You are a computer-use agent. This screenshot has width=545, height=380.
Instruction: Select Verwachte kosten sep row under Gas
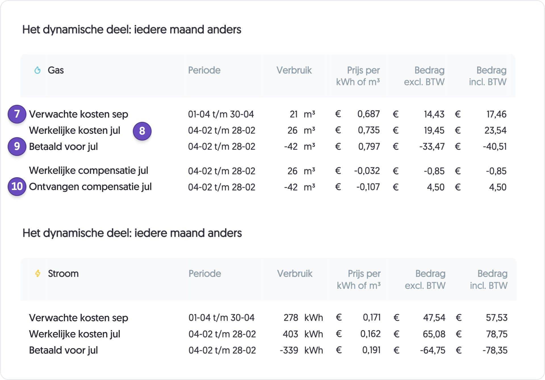point(79,114)
